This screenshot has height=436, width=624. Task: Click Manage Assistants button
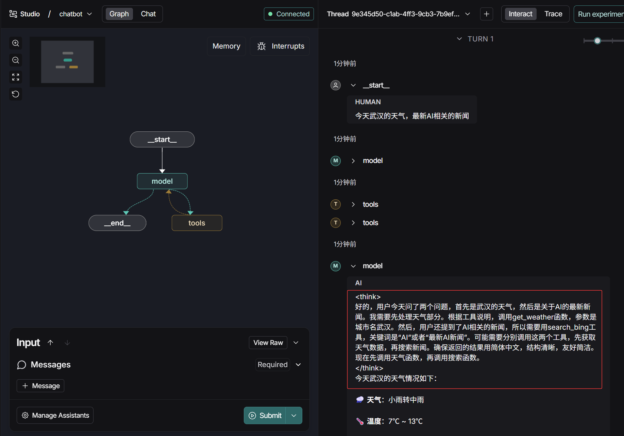pyautogui.click(x=55, y=415)
